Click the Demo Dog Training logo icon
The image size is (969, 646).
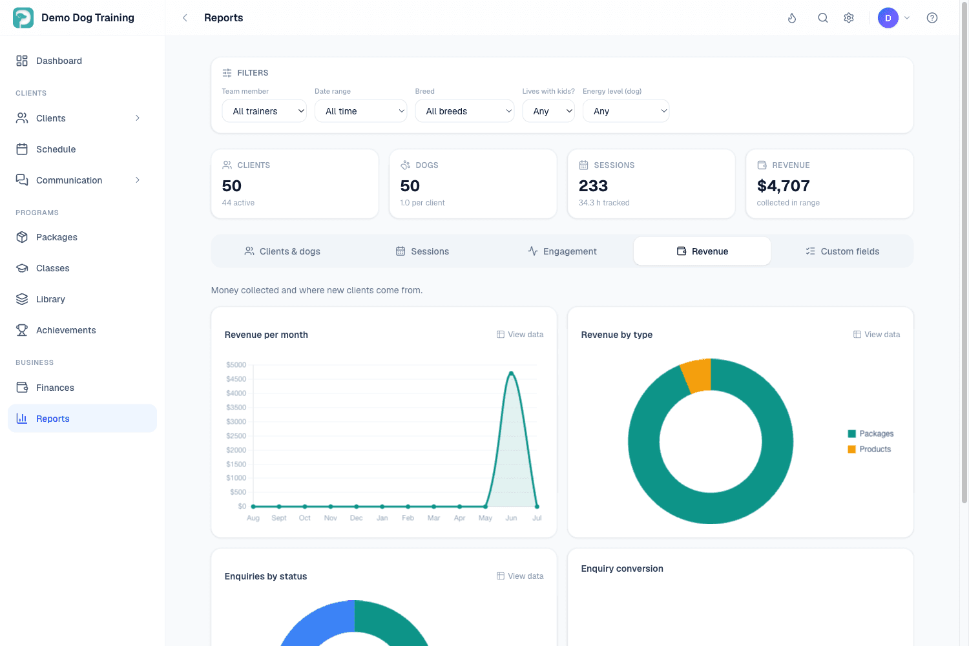click(x=23, y=17)
